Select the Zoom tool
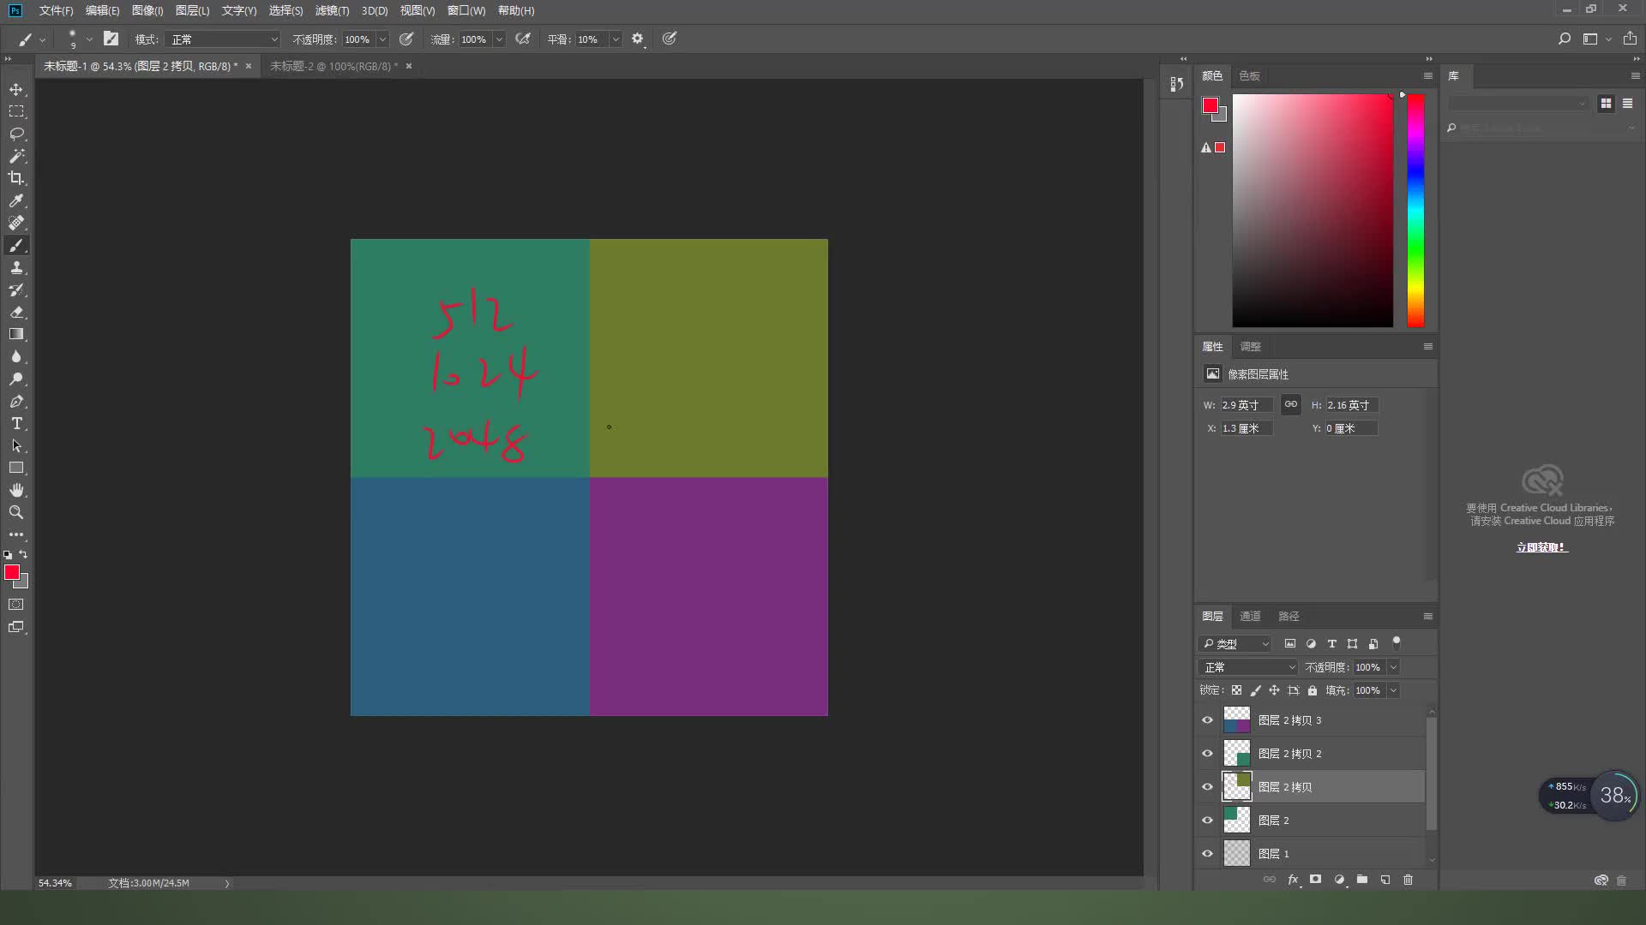The image size is (1646, 925). pos(16,512)
